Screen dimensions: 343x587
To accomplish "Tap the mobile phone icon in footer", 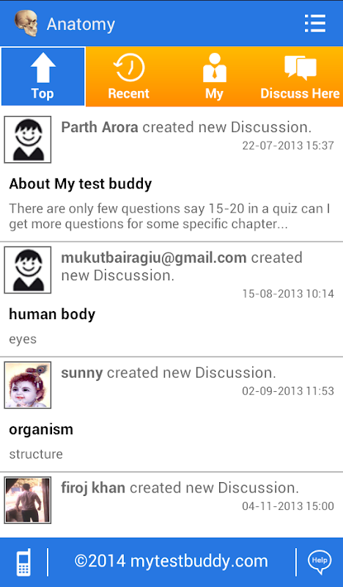I will tap(23, 562).
